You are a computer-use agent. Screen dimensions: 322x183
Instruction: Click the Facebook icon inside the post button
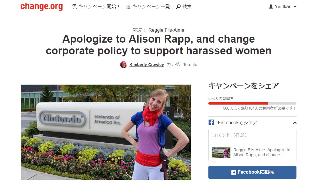coord(234,172)
